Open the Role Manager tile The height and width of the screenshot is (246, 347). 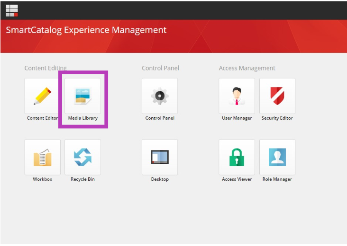click(277, 157)
